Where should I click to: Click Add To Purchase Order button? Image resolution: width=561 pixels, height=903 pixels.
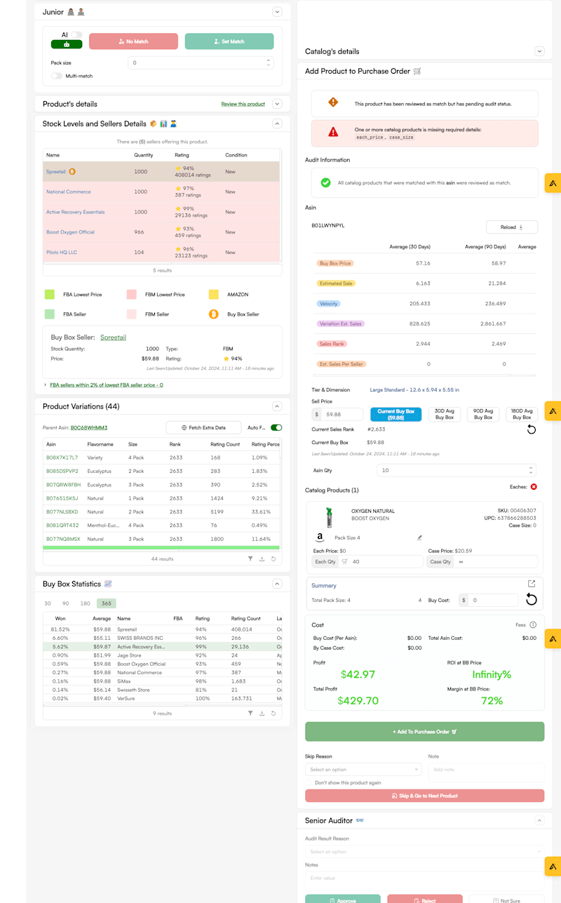(x=424, y=732)
